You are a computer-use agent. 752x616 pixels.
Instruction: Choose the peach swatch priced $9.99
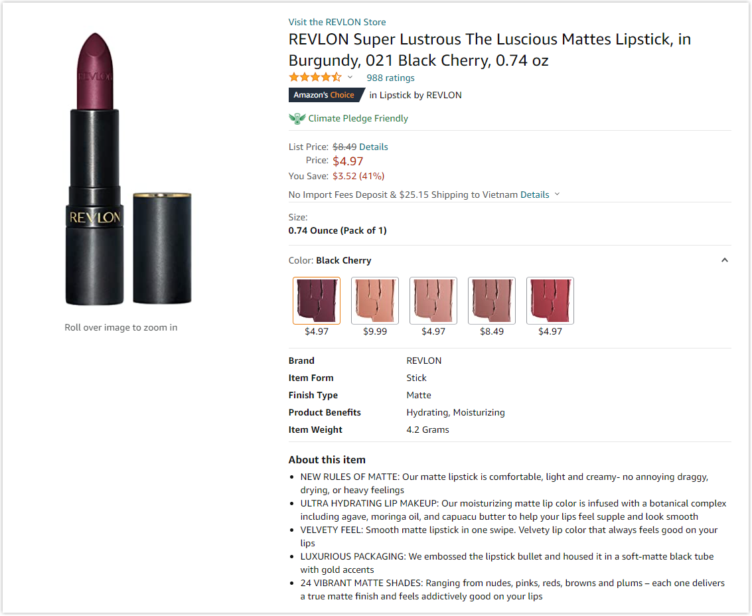(375, 300)
